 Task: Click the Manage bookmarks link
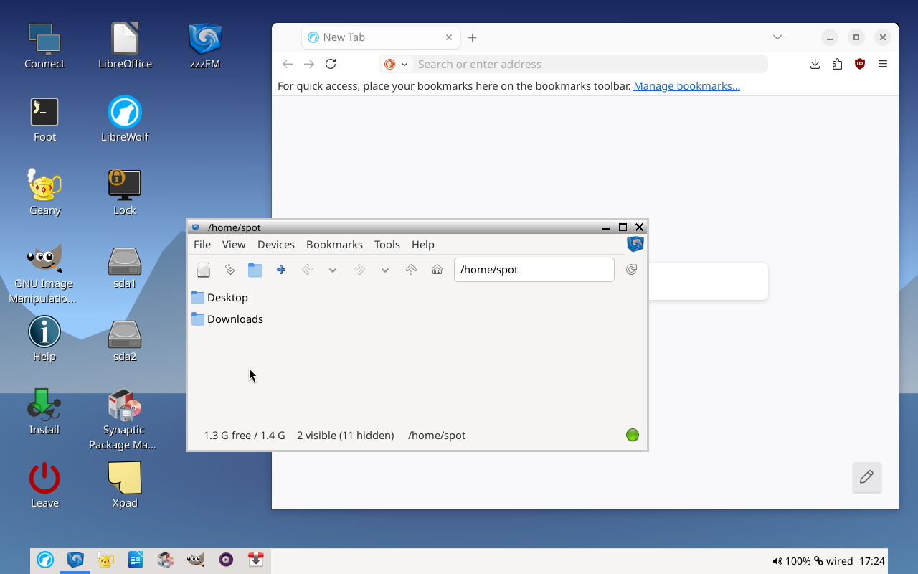tap(686, 85)
